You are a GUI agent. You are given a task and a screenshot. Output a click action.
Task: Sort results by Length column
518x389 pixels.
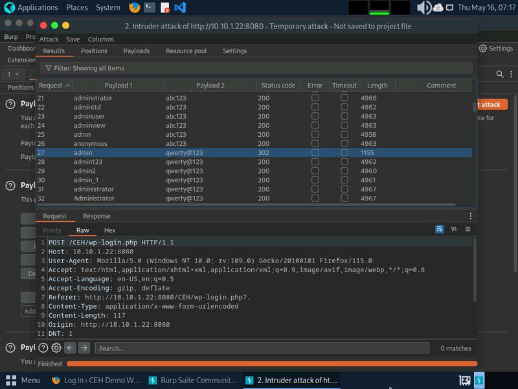coord(377,86)
